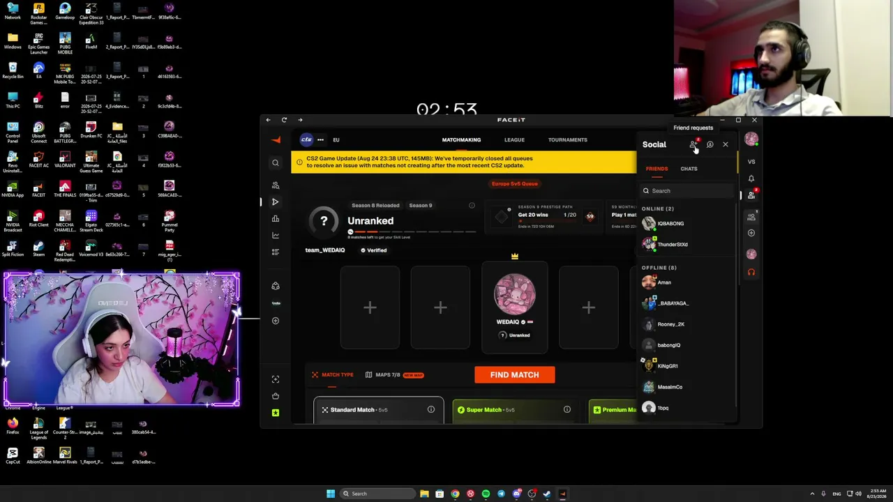Open the info icon on Standard Match
Screen dimensions: 893x502
click(431, 410)
